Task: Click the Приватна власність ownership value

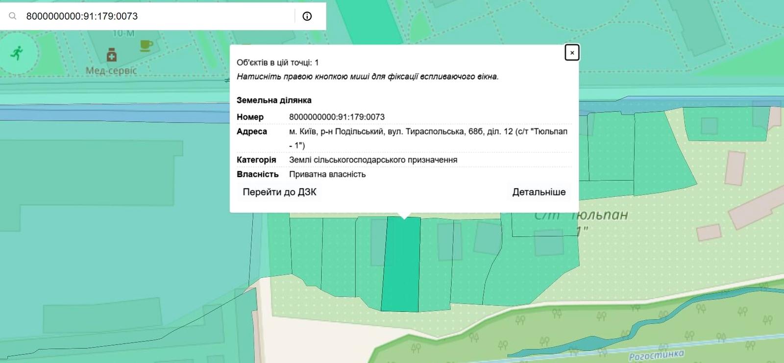Action: (x=327, y=174)
